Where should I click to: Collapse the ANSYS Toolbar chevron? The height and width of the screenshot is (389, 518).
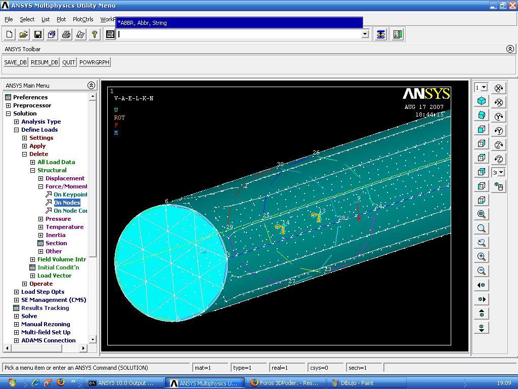pos(510,49)
